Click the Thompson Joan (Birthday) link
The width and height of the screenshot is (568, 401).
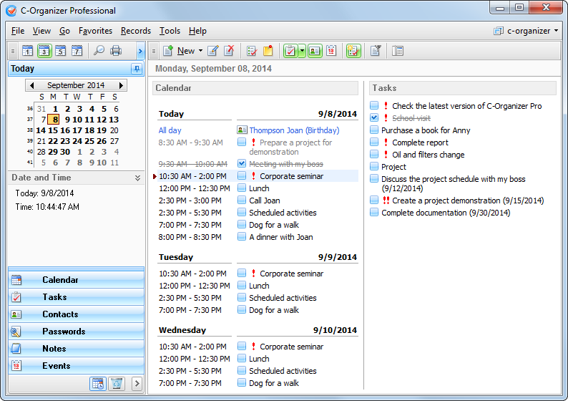tap(294, 130)
